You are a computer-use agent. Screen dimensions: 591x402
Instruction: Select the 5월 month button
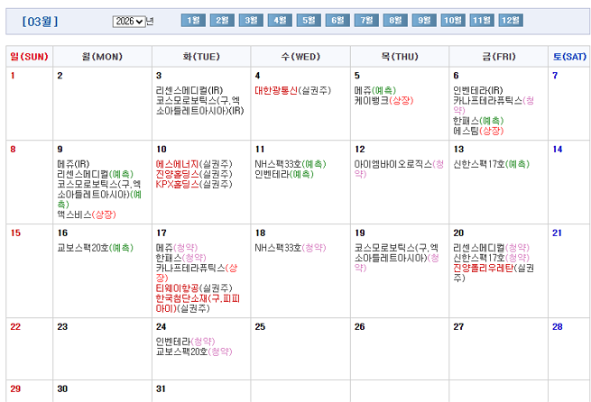(x=309, y=21)
